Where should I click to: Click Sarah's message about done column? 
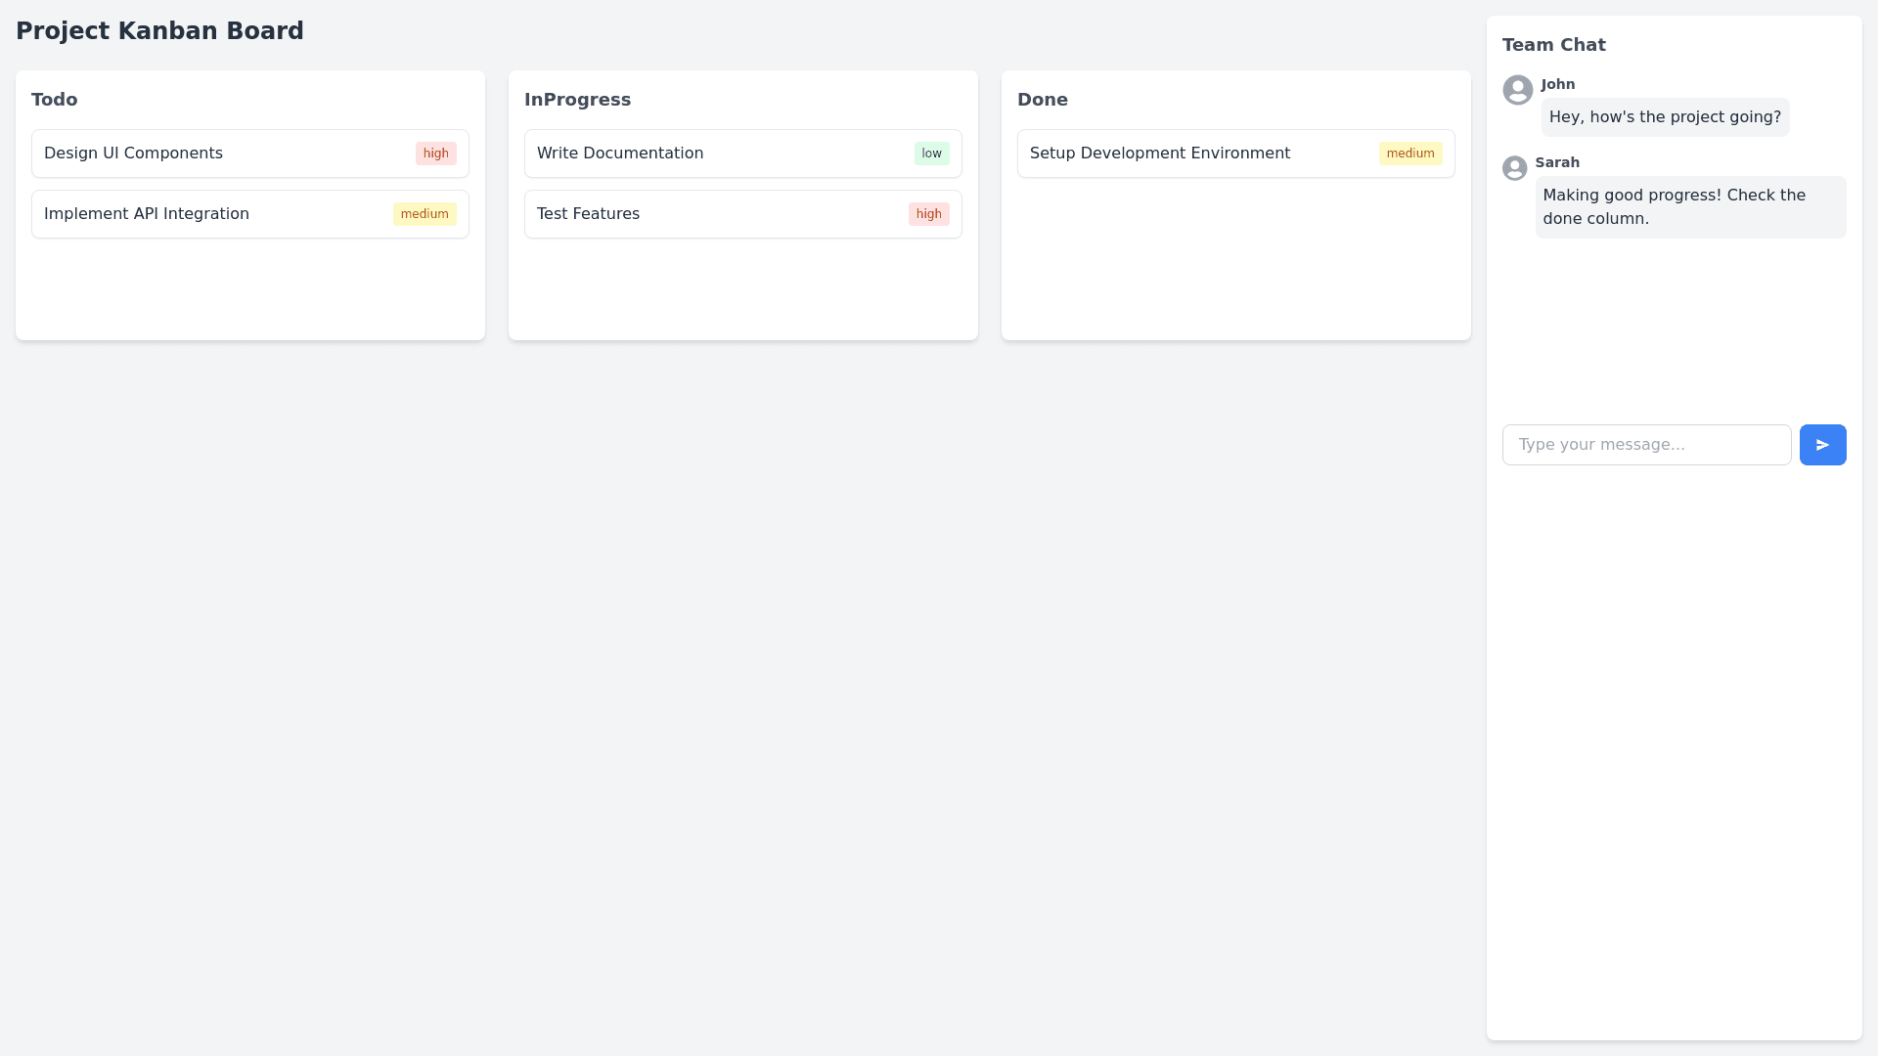coord(1689,207)
